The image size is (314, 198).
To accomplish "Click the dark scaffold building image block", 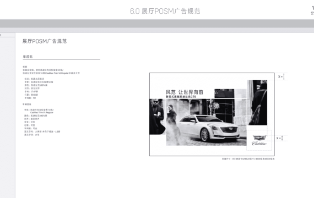I will pos(224,106).
